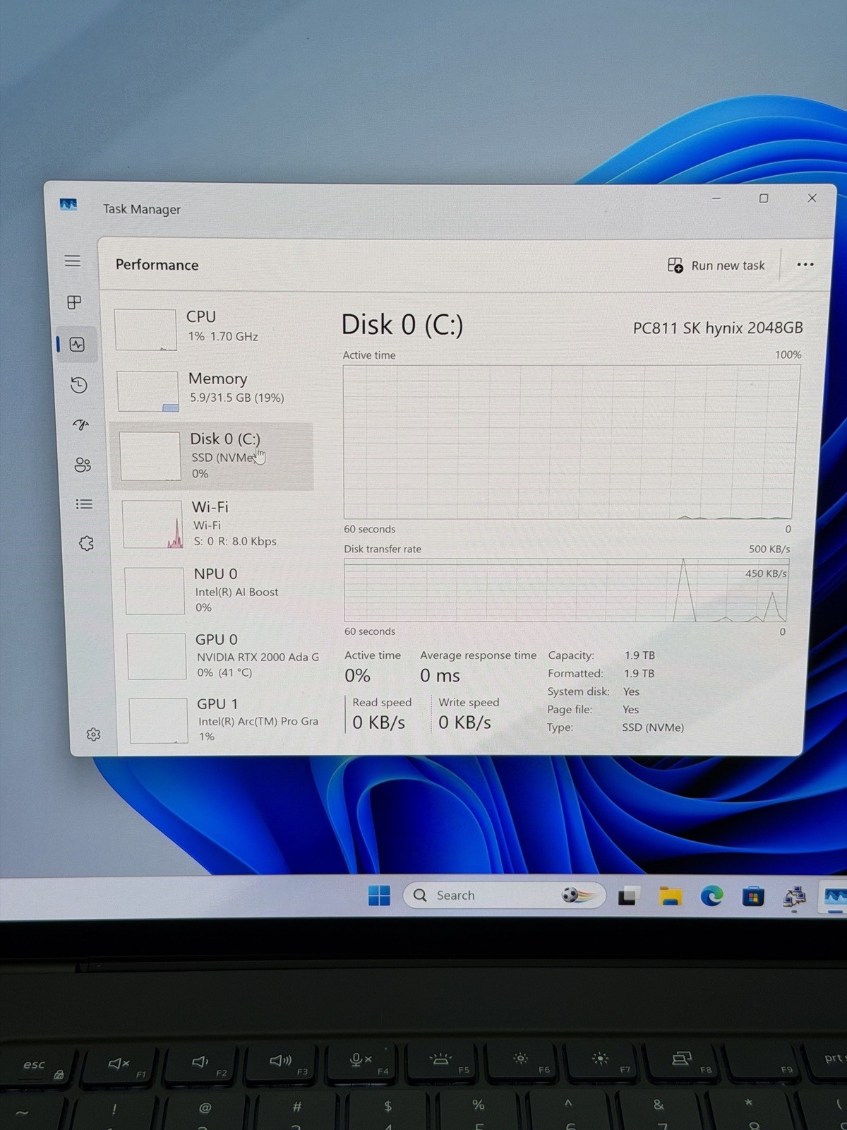Click the CPU mini graph thumbnail

[x=145, y=329]
